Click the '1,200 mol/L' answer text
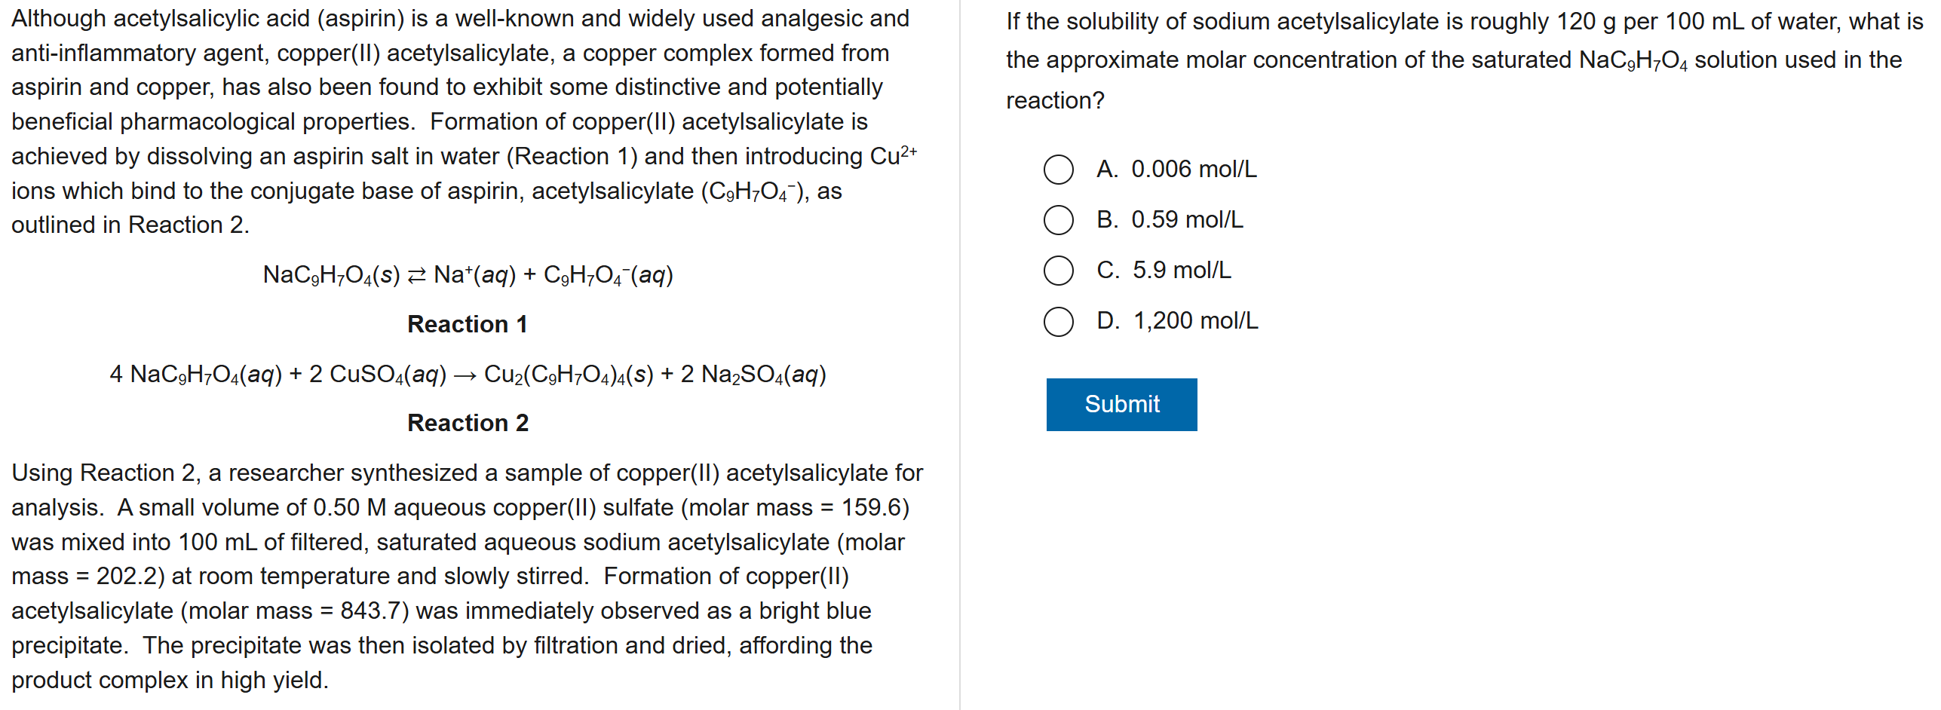This screenshot has height=710, width=1941. point(1195,321)
